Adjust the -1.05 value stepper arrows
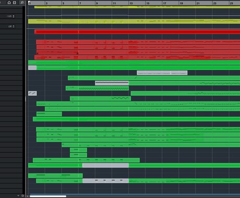The width and height of the screenshot is (240, 198). (x=14, y=16)
